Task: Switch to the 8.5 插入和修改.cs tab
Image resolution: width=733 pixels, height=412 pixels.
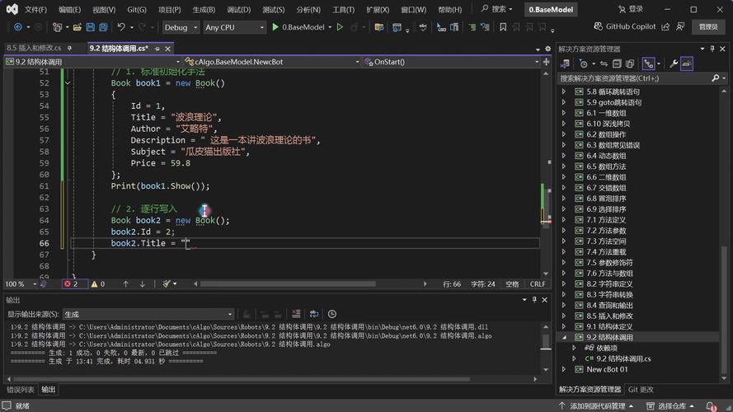Action: pos(34,48)
